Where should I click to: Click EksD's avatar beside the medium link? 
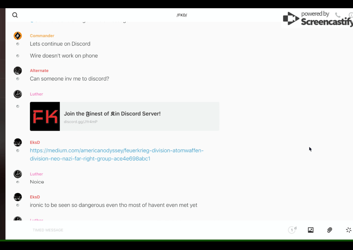pos(18,142)
